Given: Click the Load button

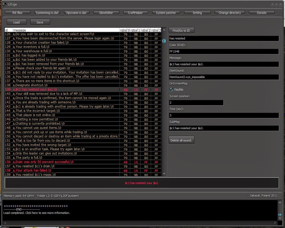Looking at the screenshot, I should click(17, 22).
